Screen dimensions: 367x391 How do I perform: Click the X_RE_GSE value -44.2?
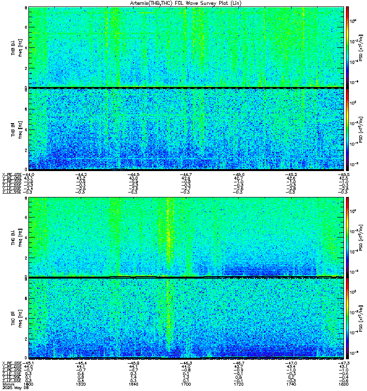(x=81, y=174)
